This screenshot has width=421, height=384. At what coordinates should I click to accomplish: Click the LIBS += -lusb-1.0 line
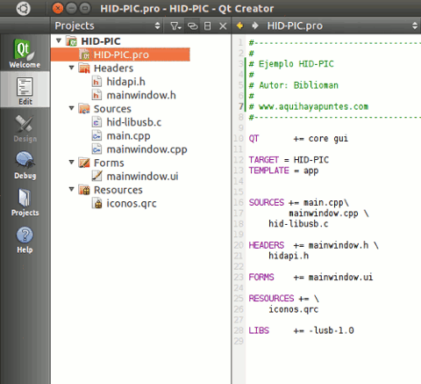(x=302, y=330)
